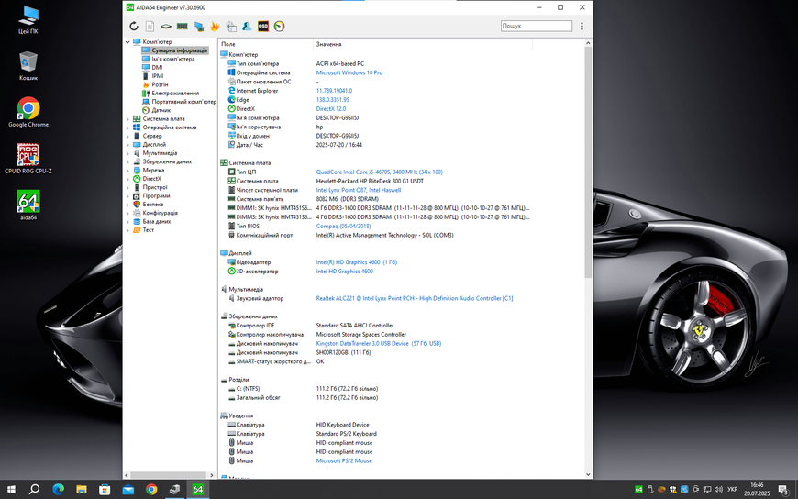Select Розгін in the tree
The image size is (798, 499).
(x=160, y=84)
